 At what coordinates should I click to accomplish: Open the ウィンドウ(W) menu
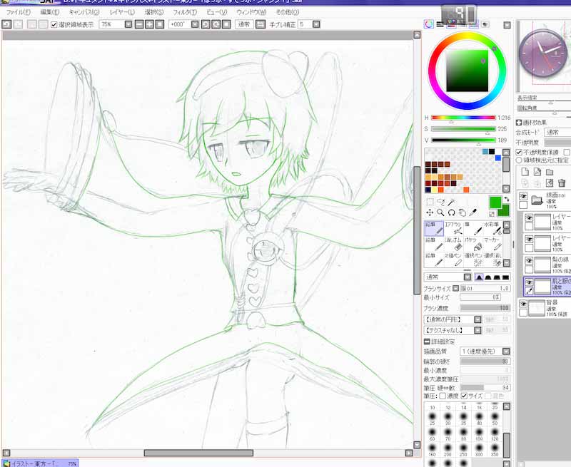tap(251, 12)
